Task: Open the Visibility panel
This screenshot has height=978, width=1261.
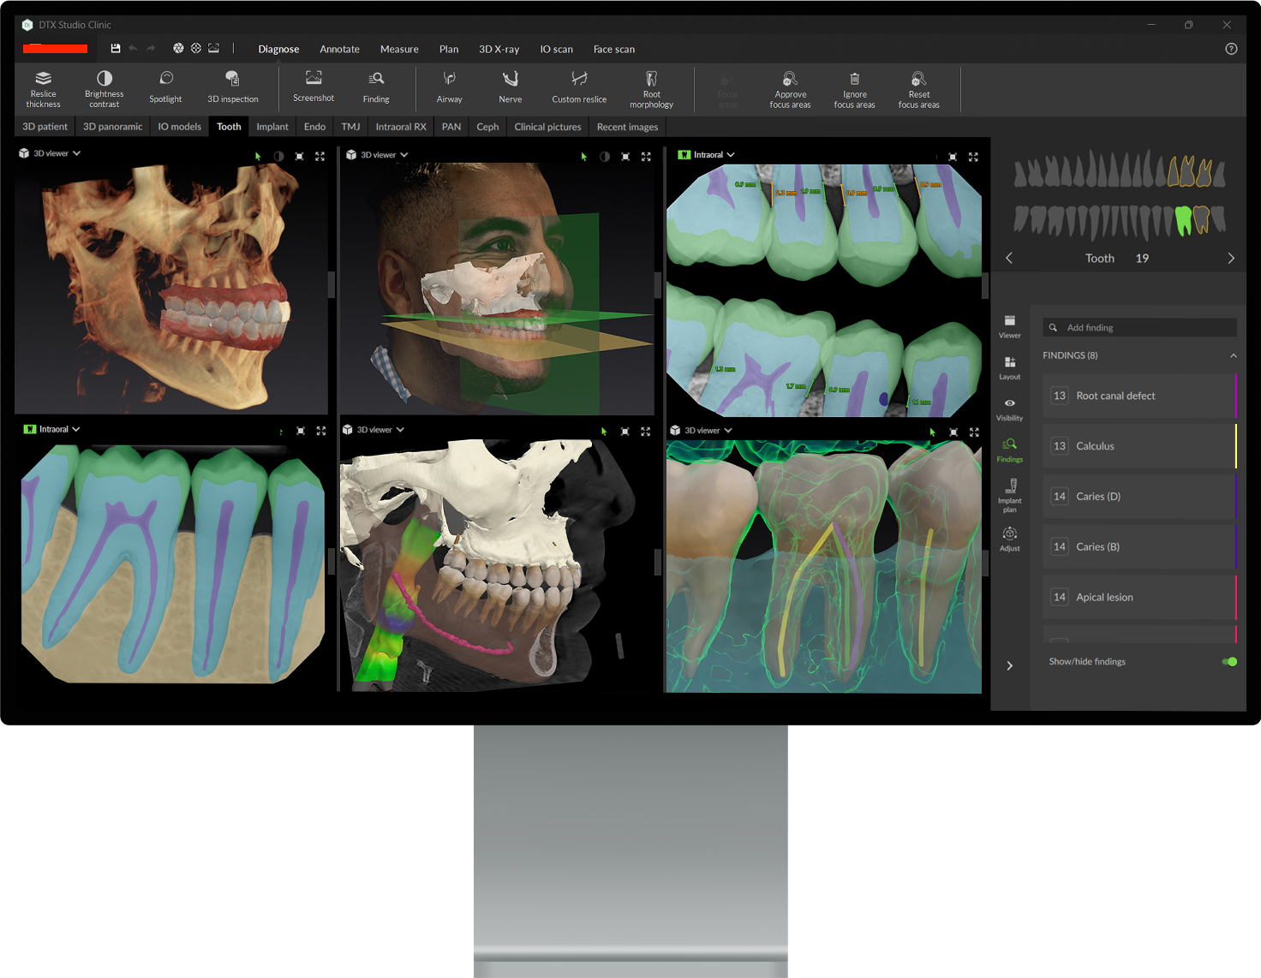Action: click(1009, 407)
